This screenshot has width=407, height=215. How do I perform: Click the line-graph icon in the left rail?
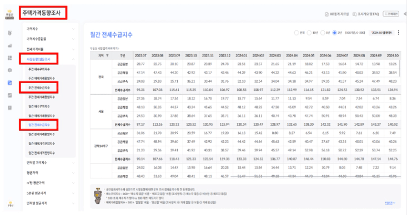(x=10, y=95)
